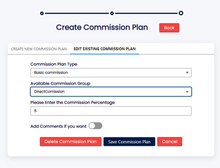The height and width of the screenshot is (168, 220).
Task: Click the first completed step checkmark
Action: 42,13
